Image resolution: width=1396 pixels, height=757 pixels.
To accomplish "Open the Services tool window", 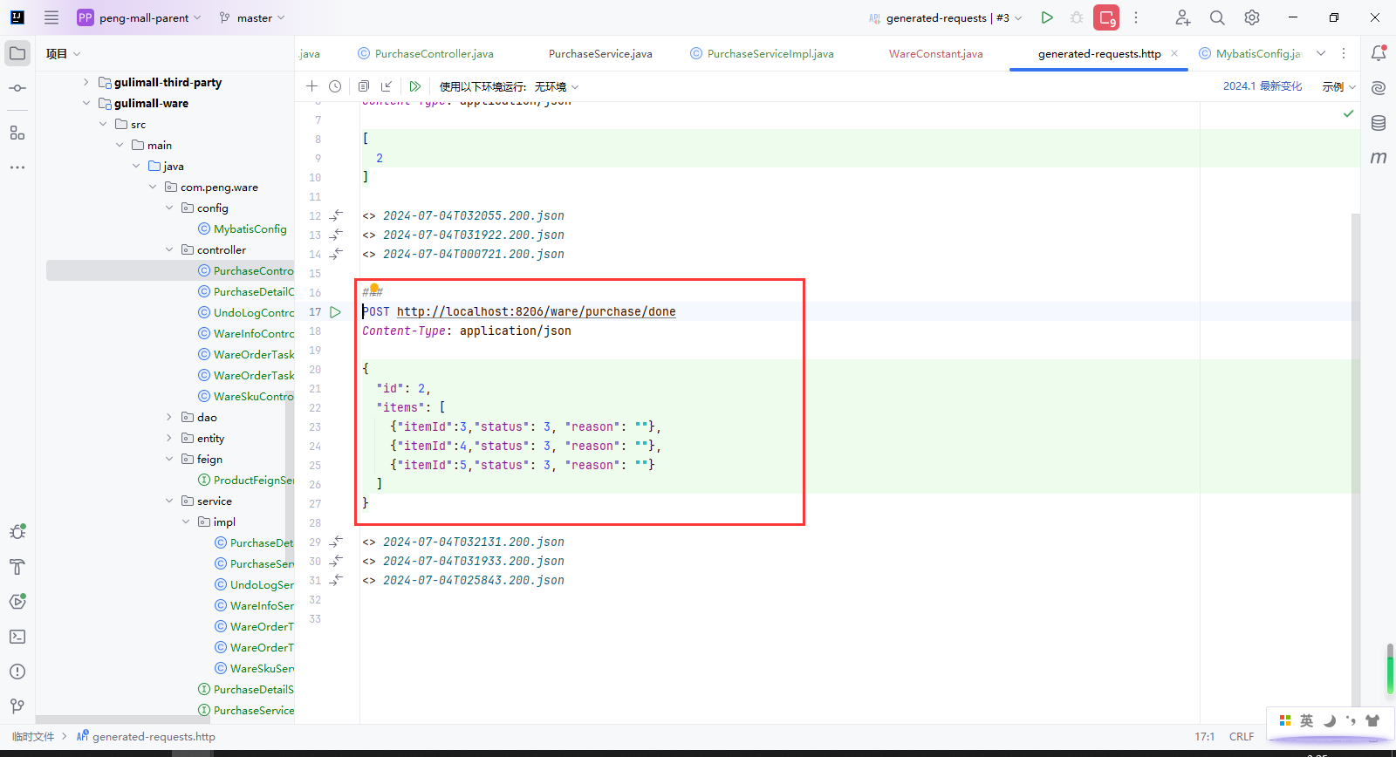I will (17, 602).
